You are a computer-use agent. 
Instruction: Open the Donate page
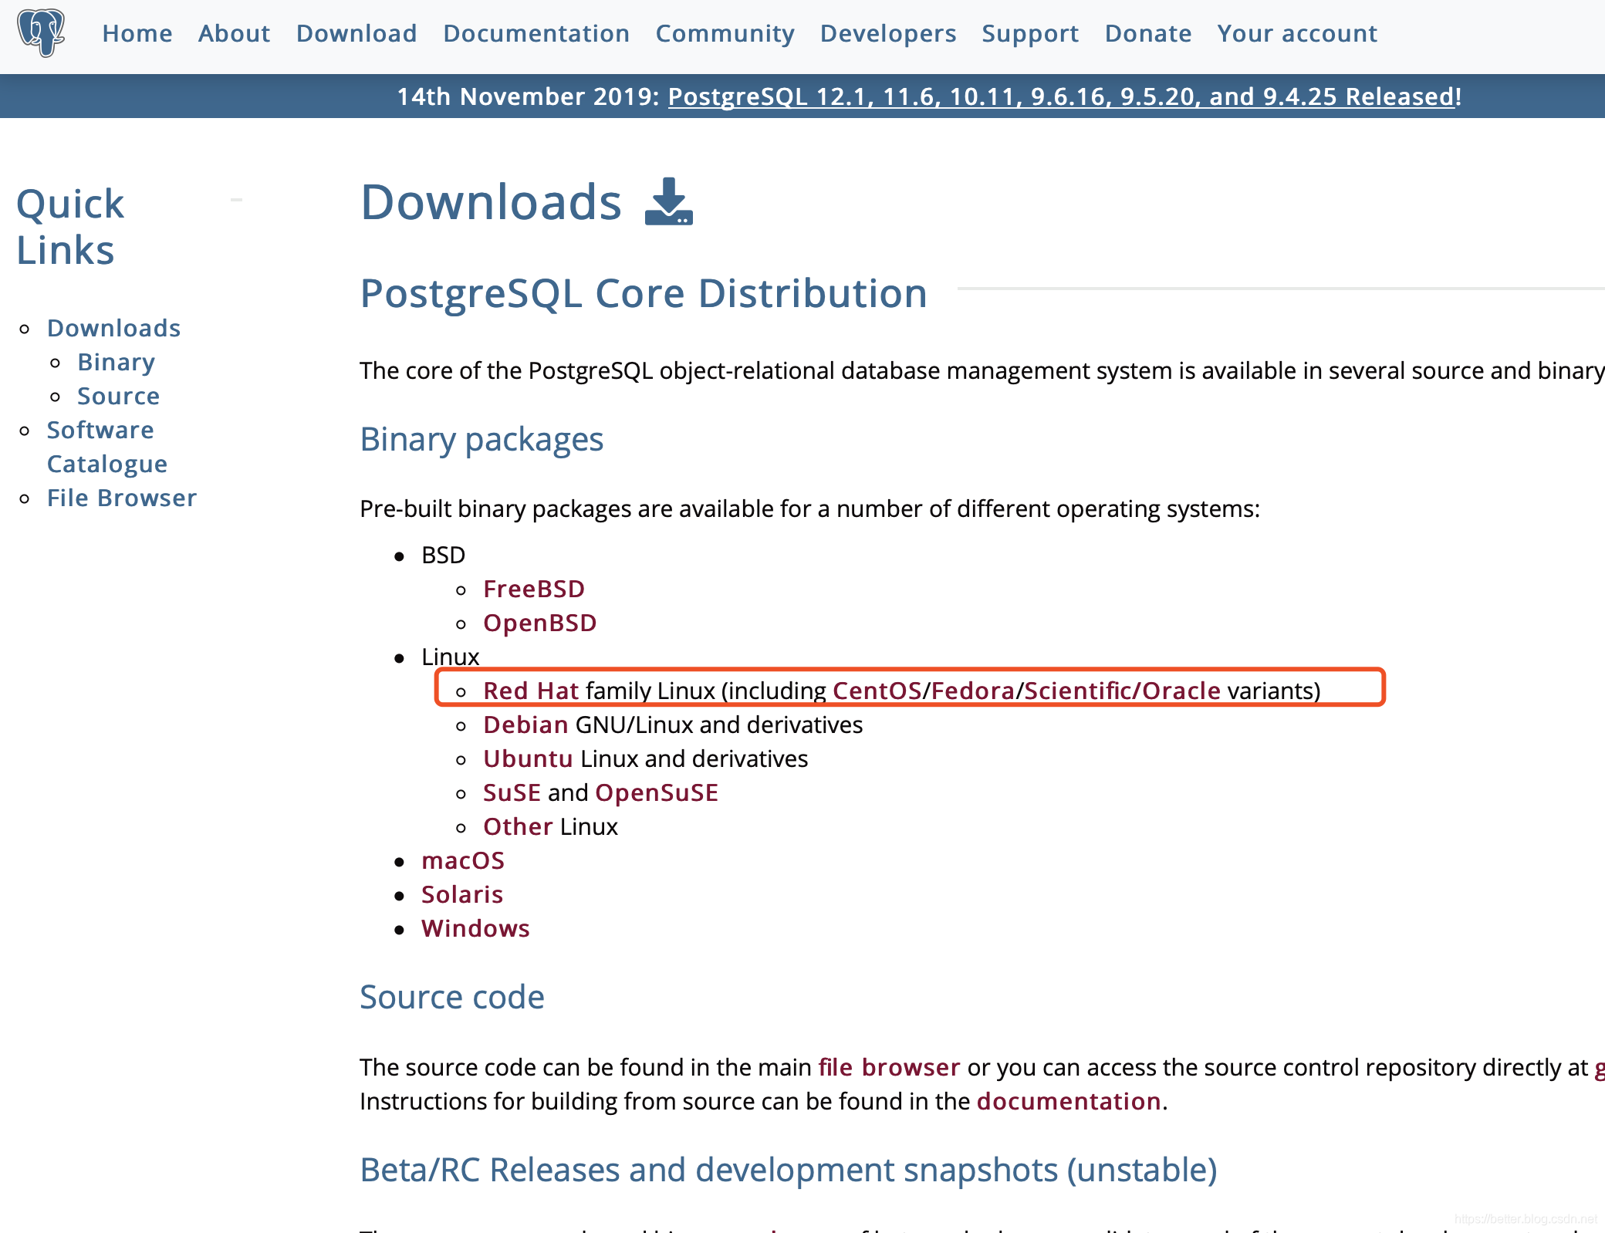pos(1147,32)
